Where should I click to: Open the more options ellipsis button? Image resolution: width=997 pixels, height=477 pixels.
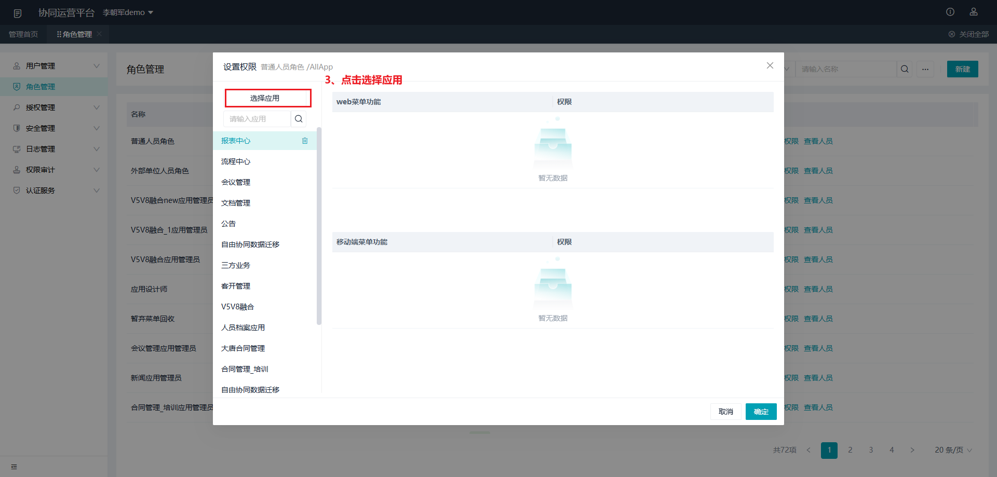point(925,69)
